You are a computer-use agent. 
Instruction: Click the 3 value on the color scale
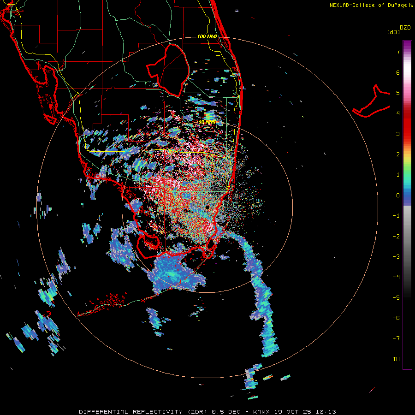398,134
